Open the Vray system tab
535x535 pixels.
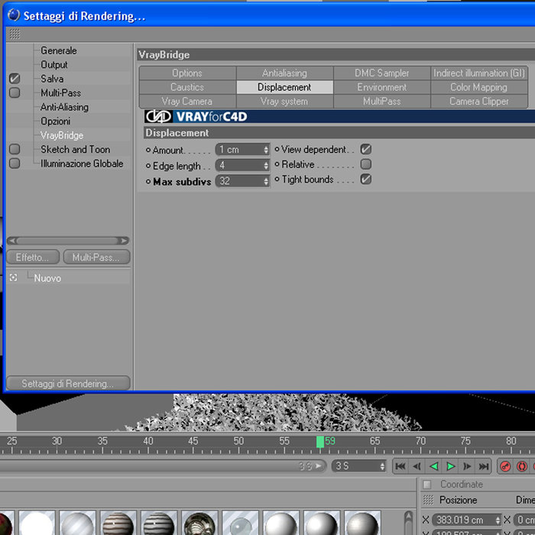tap(284, 102)
